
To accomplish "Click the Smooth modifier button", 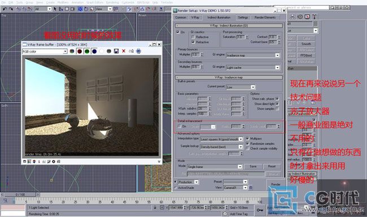I will (306, 44).
